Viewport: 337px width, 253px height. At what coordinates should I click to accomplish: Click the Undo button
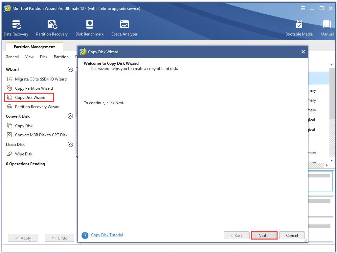[59, 238]
